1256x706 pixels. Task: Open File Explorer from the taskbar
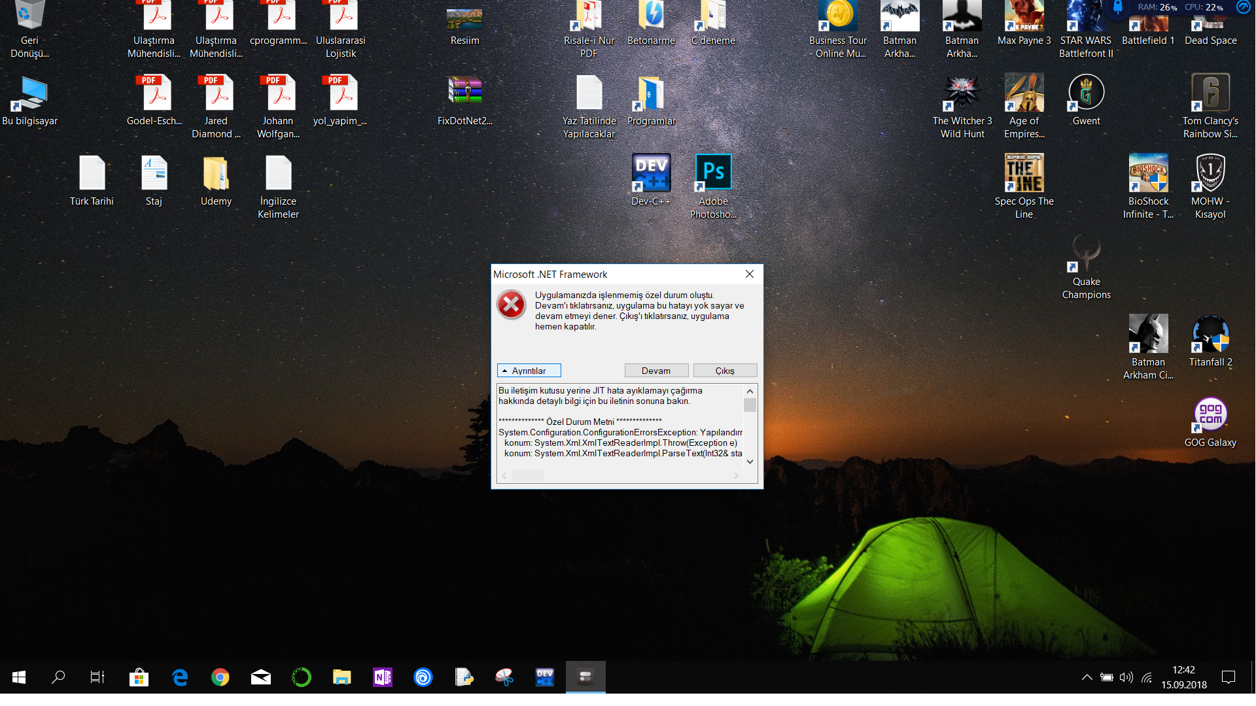point(342,677)
